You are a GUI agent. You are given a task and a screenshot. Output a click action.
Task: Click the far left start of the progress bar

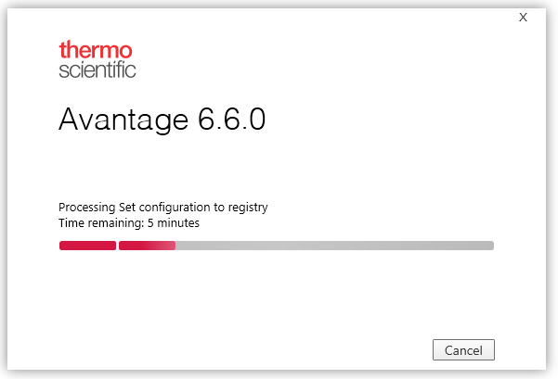pyautogui.click(x=61, y=246)
